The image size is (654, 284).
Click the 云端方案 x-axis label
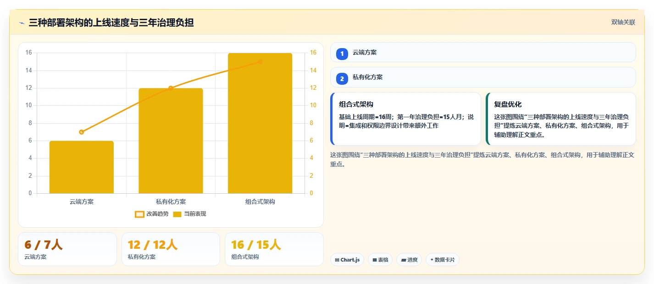[82, 202]
